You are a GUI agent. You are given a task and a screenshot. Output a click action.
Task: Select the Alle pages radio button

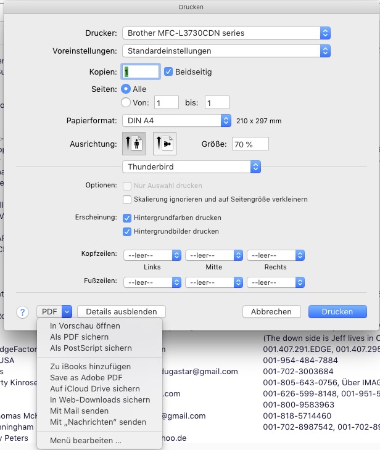126,89
